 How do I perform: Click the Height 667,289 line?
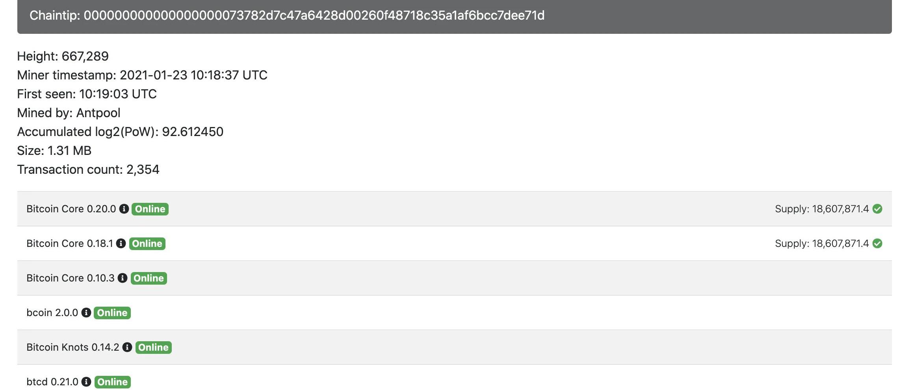point(63,56)
